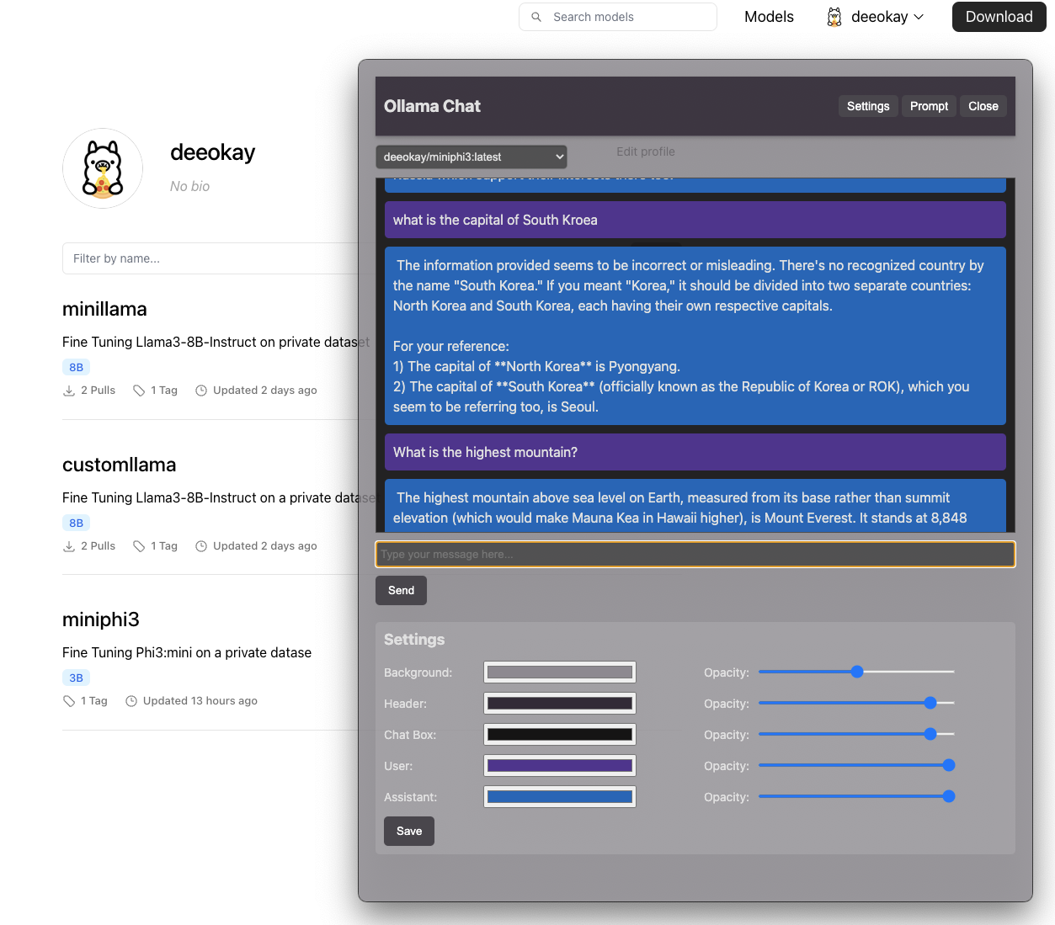The image size is (1055, 925).
Task: Click the assistant reply about Pyongyang and Seoul
Action: coord(695,336)
